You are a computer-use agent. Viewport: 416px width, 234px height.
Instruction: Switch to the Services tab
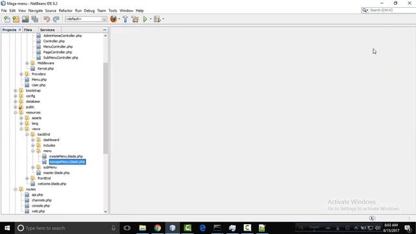click(x=47, y=30)
